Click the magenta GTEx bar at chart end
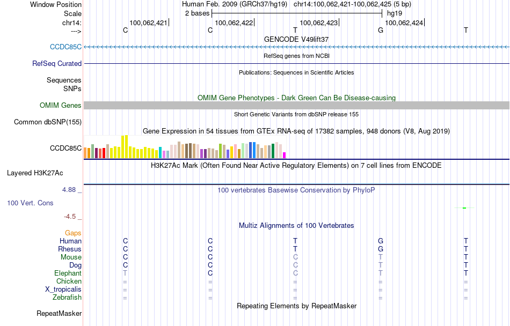510x326 pixels. [285, 155]
